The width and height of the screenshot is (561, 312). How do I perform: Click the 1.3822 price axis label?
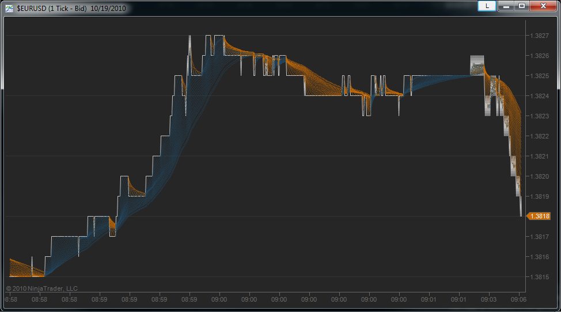539,136
